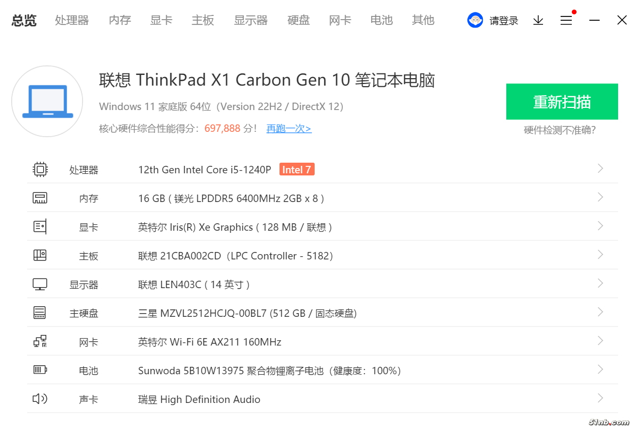Click the processor chip icon
This screenshot has height=429, width=633.
click(40, 170)
